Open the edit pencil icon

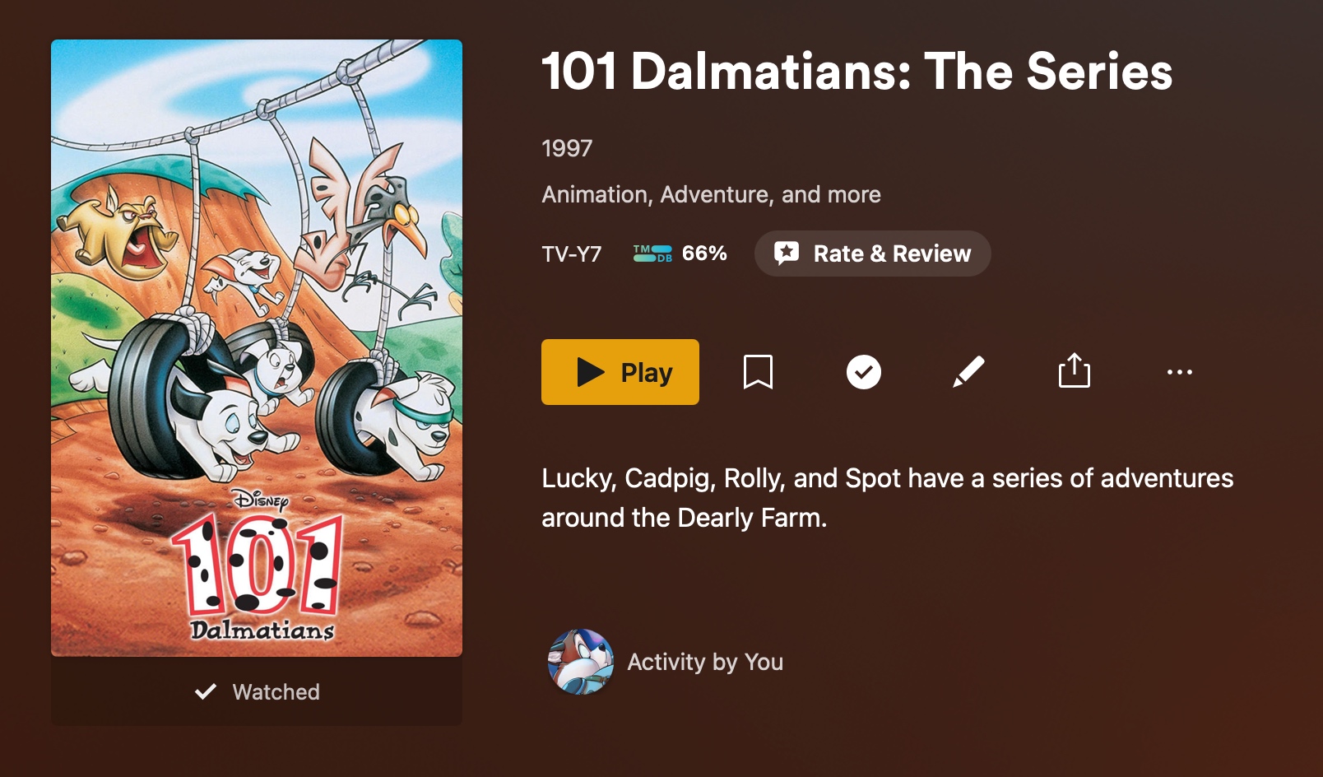(968, 372)
